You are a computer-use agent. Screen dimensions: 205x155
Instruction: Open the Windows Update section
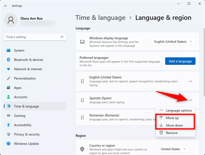(x=27, y=144)
